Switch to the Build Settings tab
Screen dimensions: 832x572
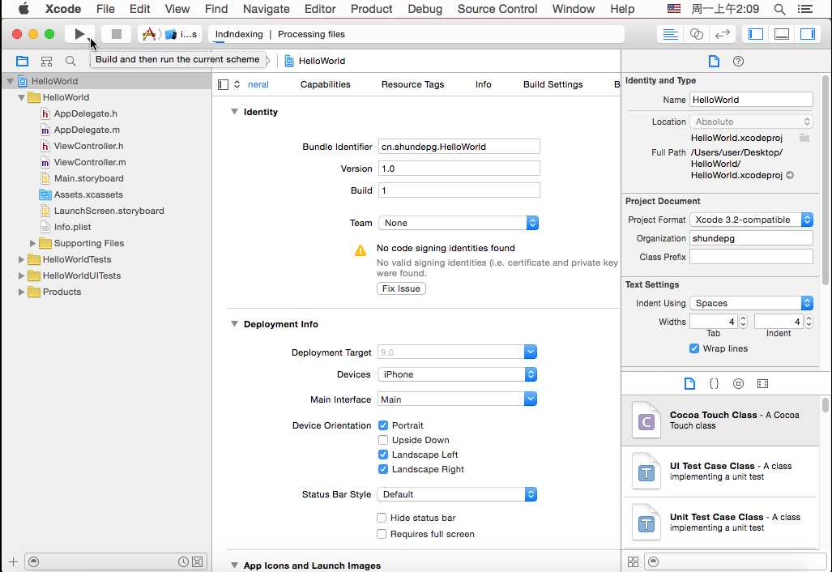coord(553,84)
